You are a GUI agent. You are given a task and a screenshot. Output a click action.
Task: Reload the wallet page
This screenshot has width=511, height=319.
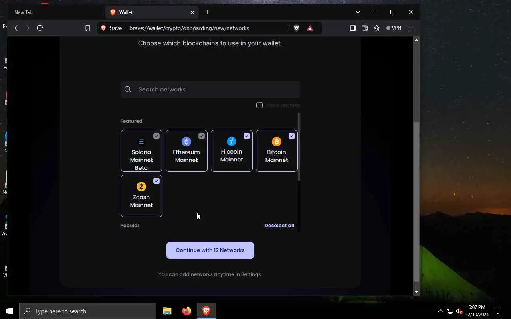(40, 28)
